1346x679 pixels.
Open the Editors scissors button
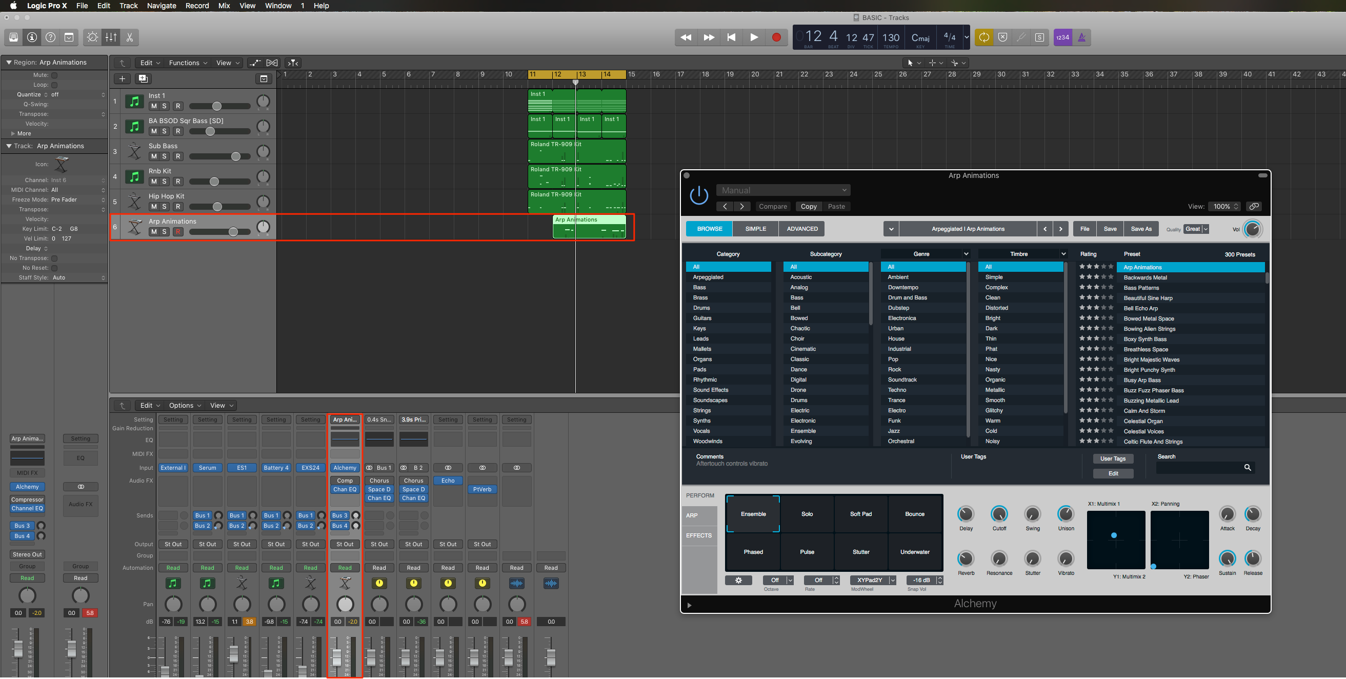click(130, 37)
